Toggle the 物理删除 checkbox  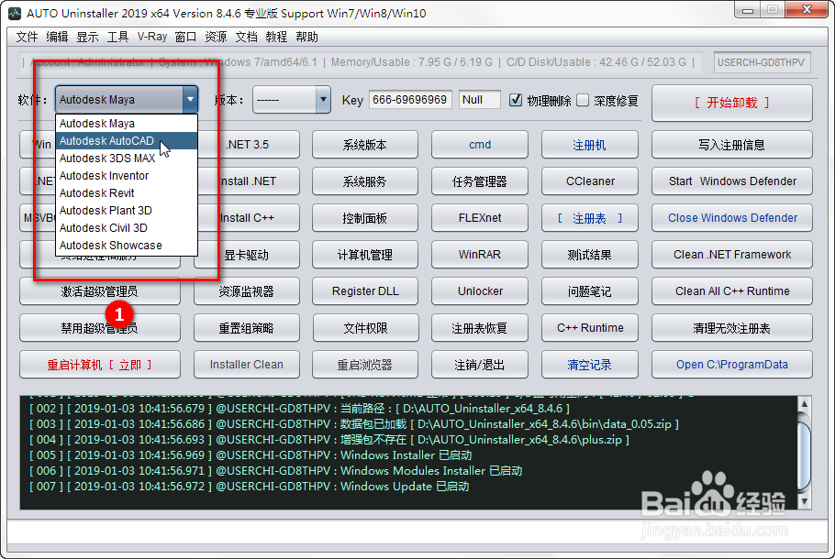click(516, 100)
